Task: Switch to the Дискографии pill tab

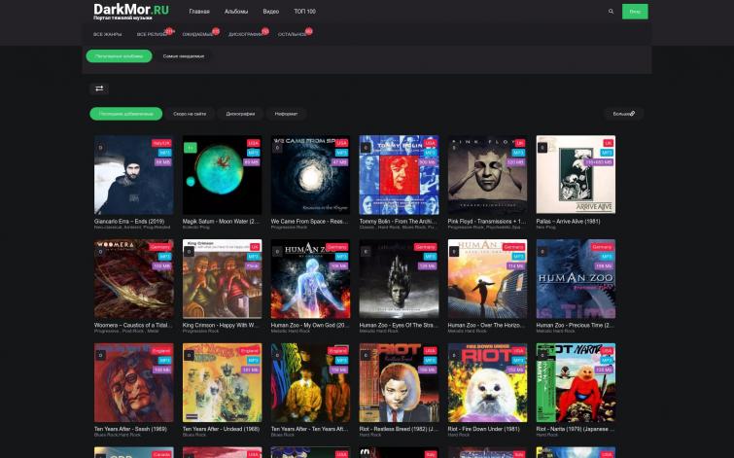Action: tap(240, 114)
